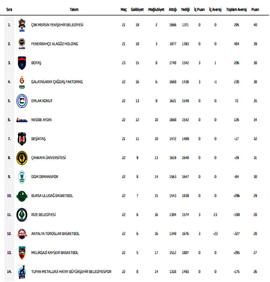
Task: Sort by Galibiyet column header
Action: click(x=137, y=9)
